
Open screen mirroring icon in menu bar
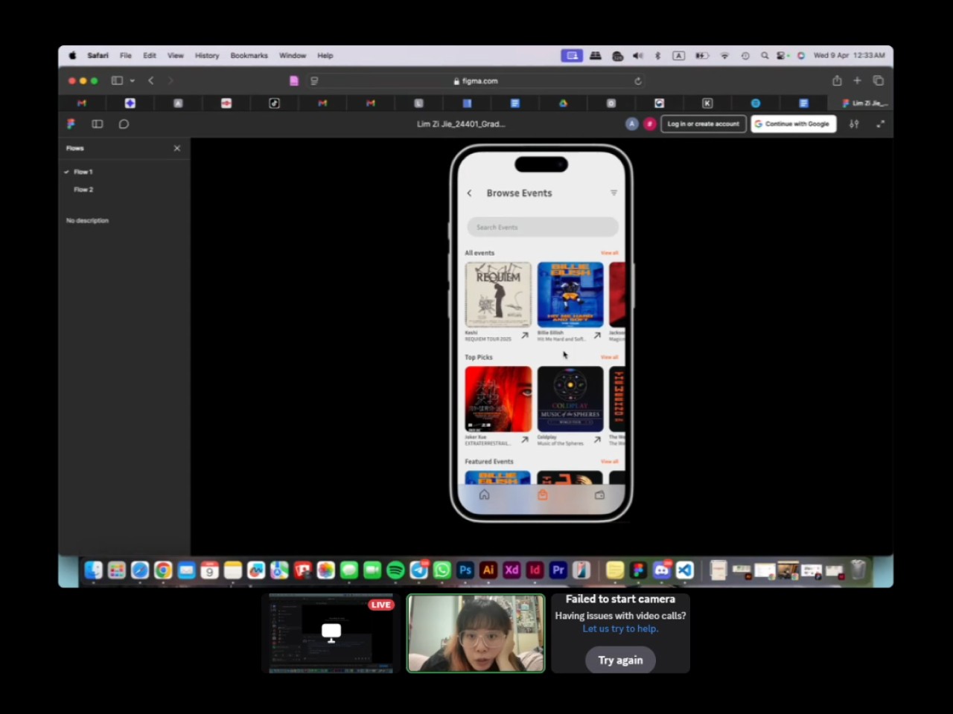(x=572, y=56)
